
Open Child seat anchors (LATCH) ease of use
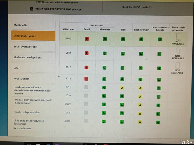pyautogui.click(x=29, y=122)
